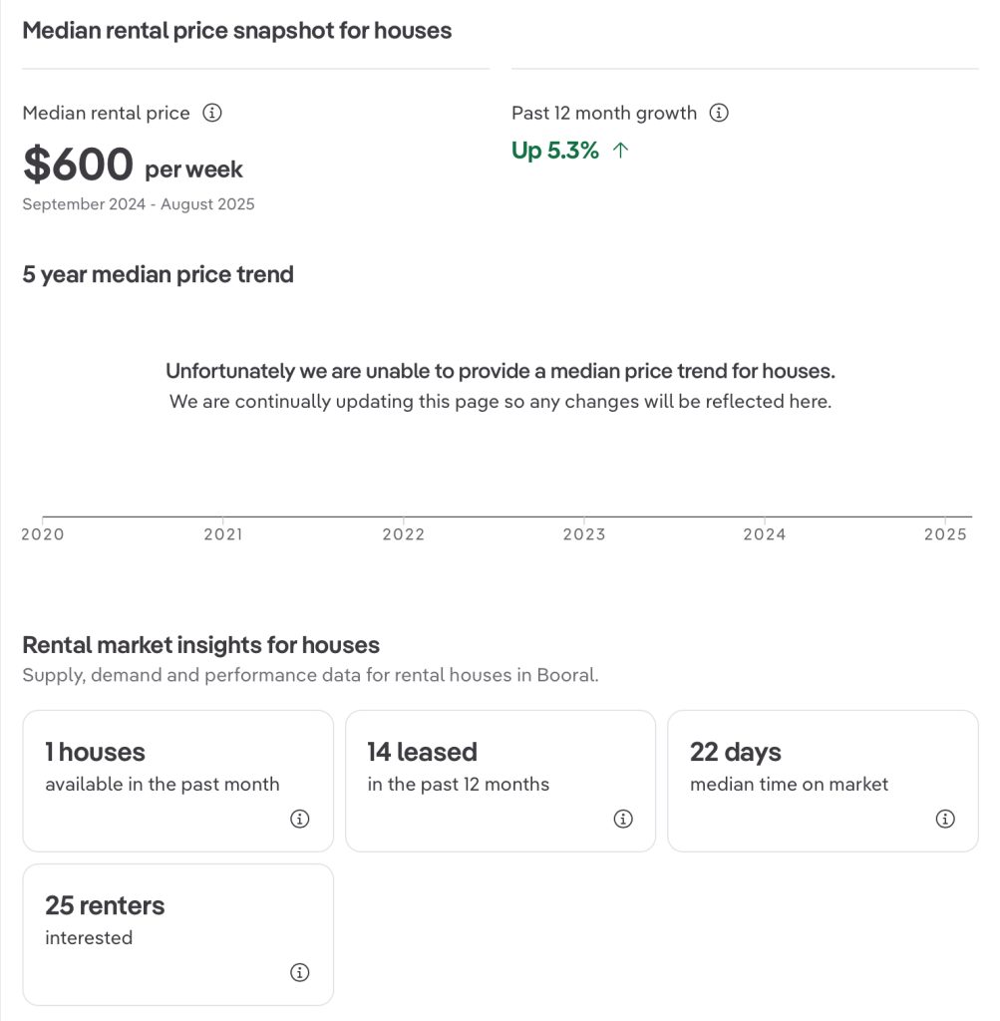Click the 2022 axis year label
This screenshot has height=1021, width=1000.
(x=403, y=534)
